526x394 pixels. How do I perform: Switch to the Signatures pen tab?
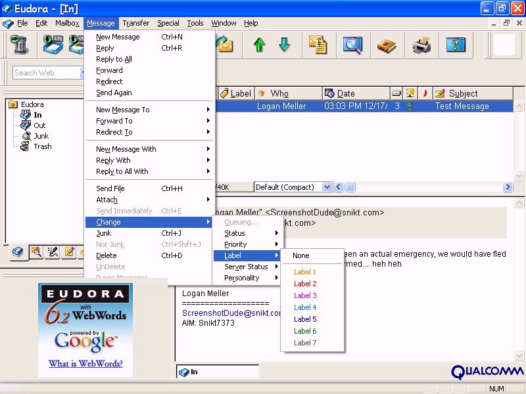[x=53, y=252]
